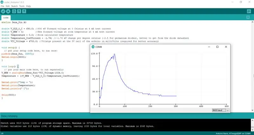254x135 pixels.
Task: Click the '#define Sens_Pin A0' code line
Action: pyautogui.click(x=14, y=22)
